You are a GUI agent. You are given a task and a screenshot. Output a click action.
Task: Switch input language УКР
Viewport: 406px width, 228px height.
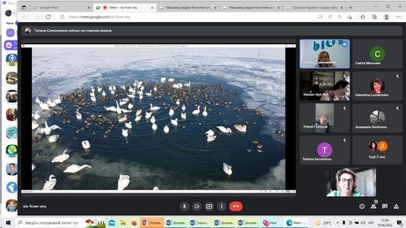coord(371,222)
